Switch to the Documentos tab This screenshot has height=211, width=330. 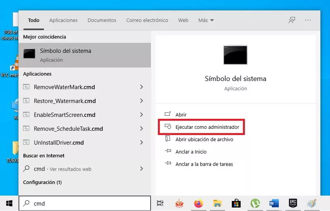coord(102,20)
